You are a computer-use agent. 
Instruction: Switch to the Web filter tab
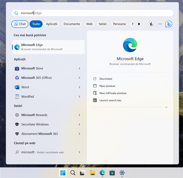[89, 24]
